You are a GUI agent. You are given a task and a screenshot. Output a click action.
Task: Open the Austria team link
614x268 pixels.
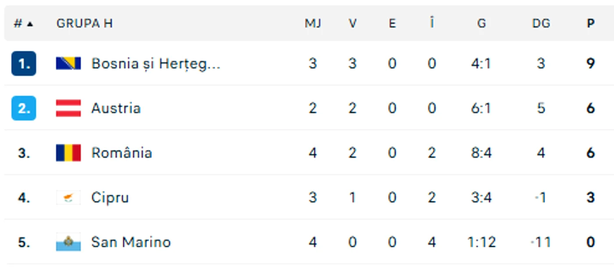116,108
